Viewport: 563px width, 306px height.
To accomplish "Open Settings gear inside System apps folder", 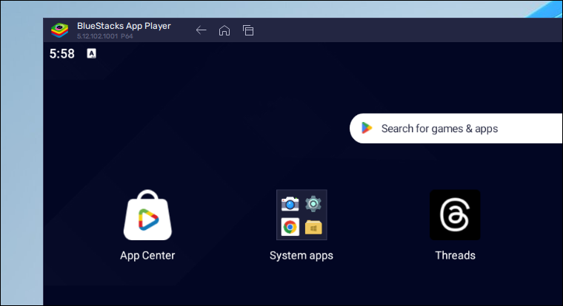I will click(x=313, y=204).
